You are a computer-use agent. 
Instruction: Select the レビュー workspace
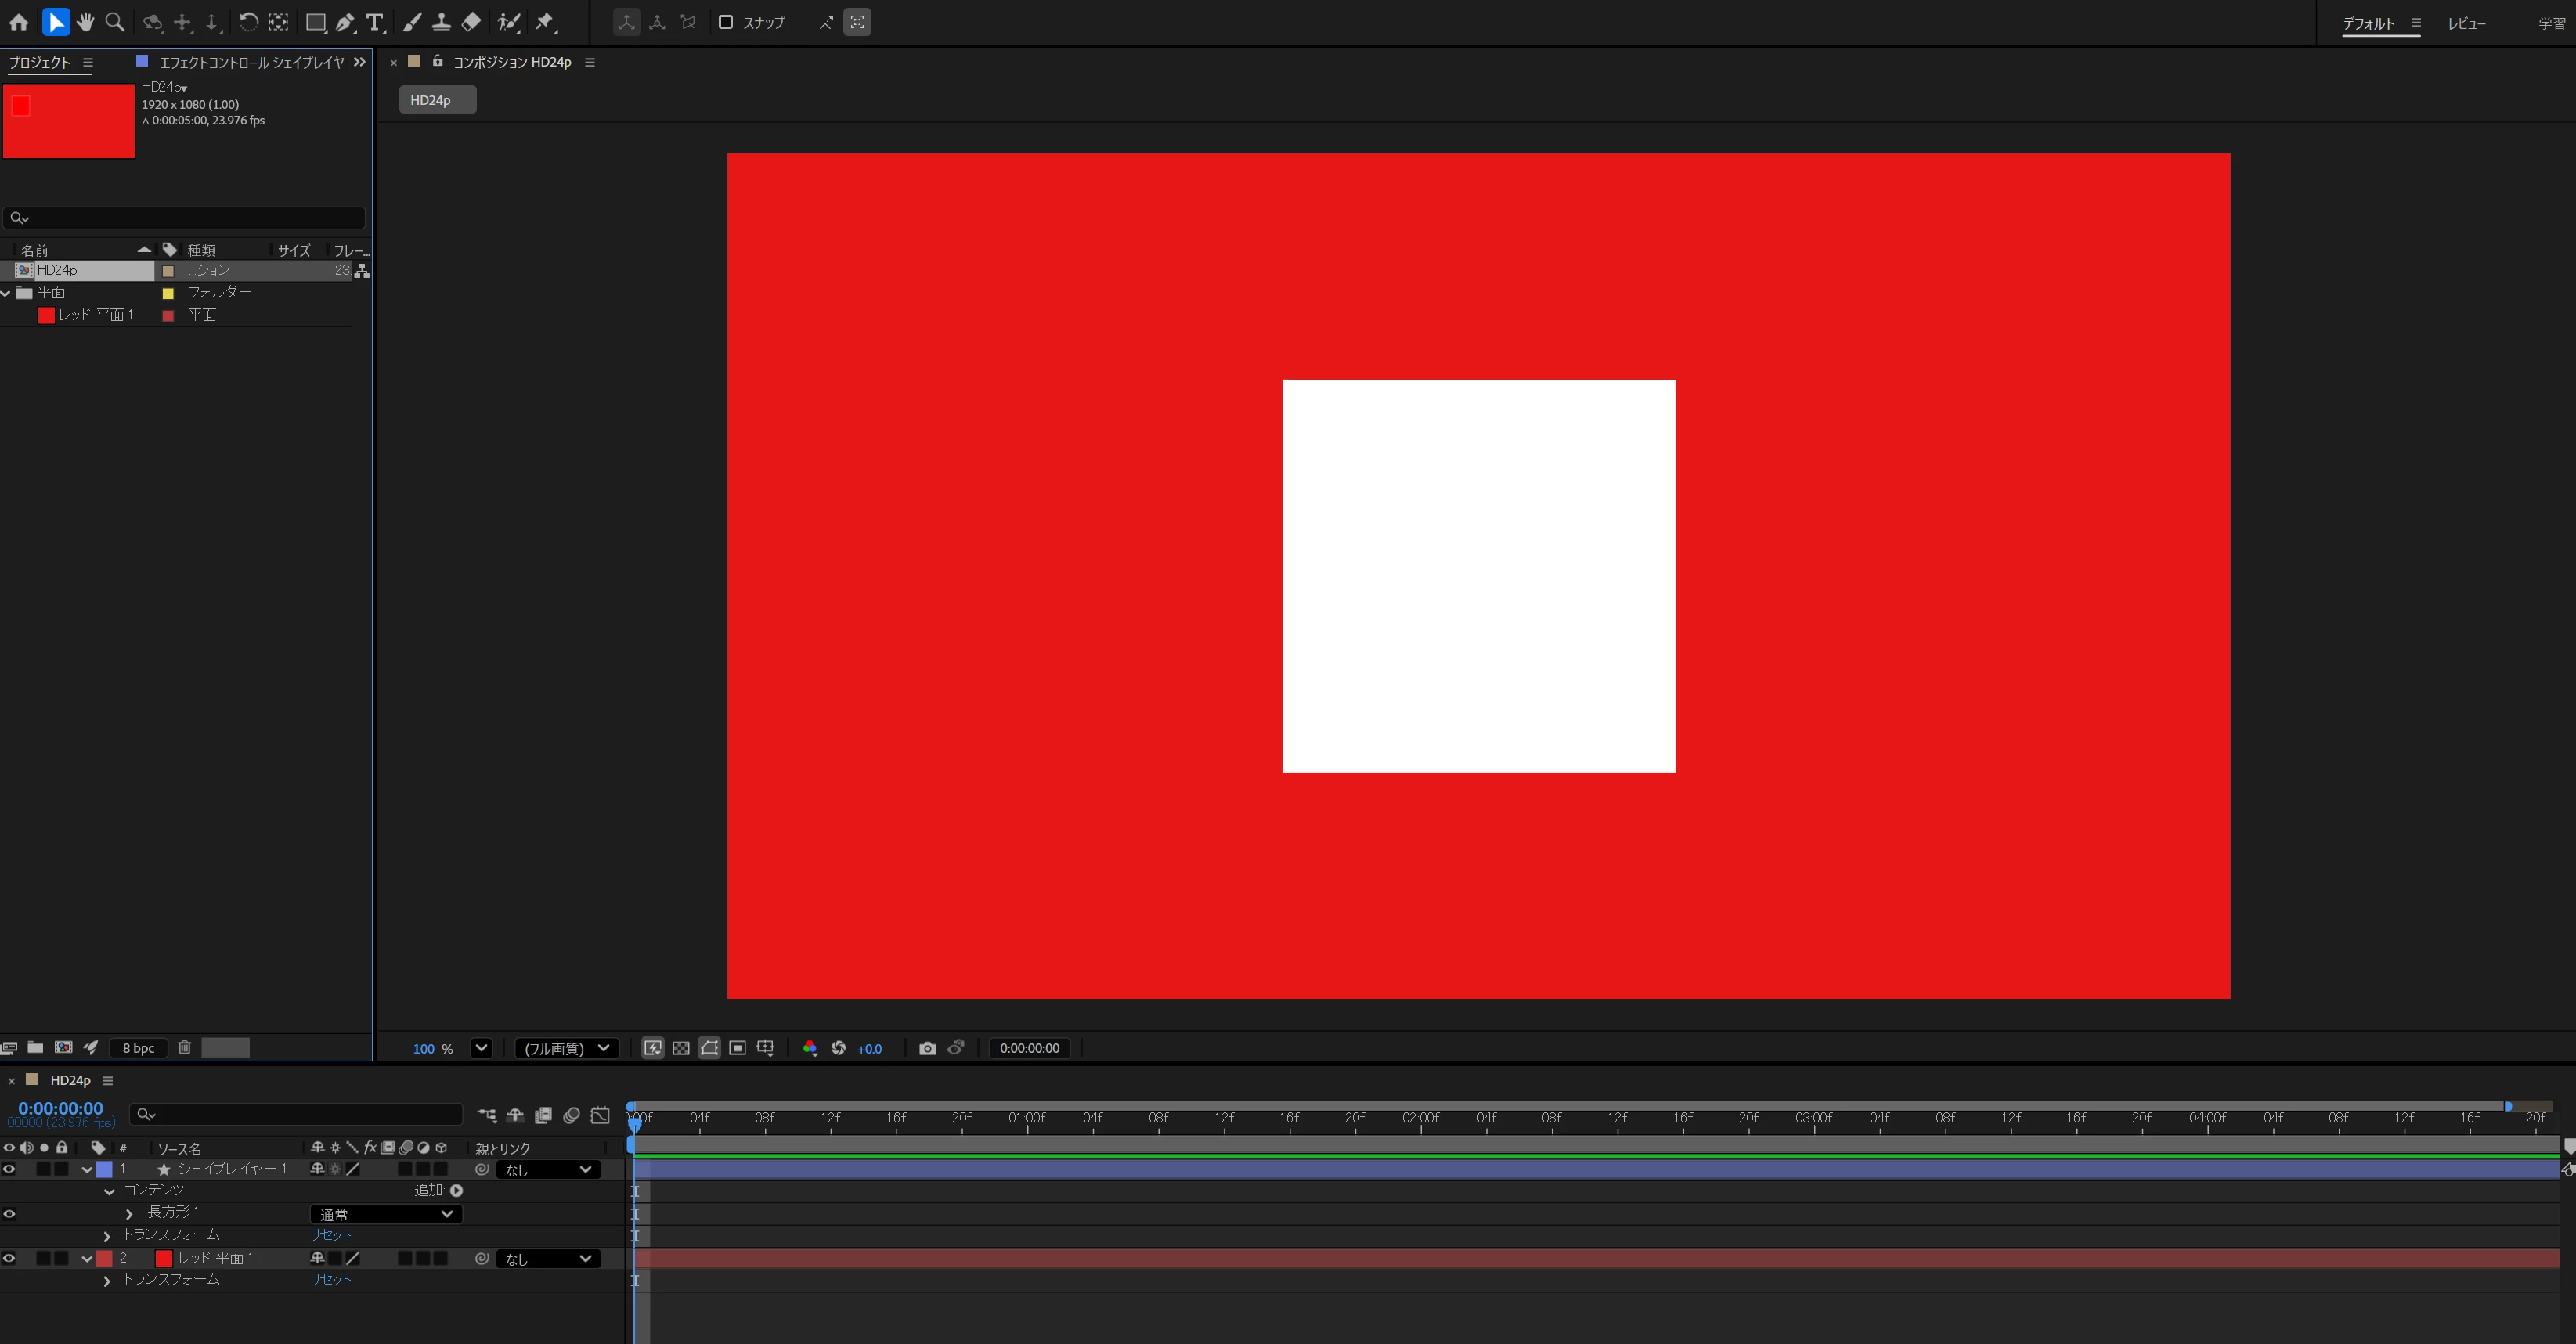click(x=2466, y=23)
